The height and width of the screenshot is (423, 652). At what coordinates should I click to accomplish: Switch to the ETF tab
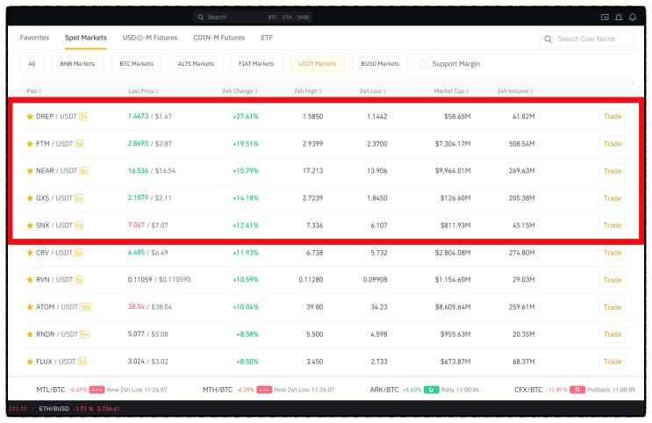(267, 38)
